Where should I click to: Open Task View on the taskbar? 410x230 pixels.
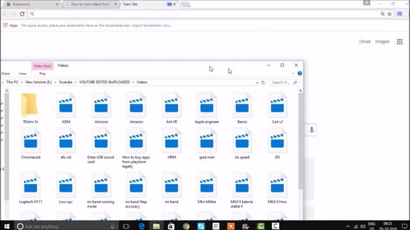[x=126, y=226]
